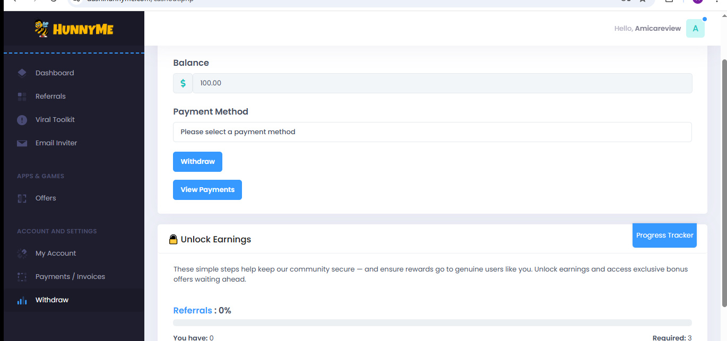Open Viral Toolkit in the sidebar
The image size is (727, 341).
[x=55, y=120]
